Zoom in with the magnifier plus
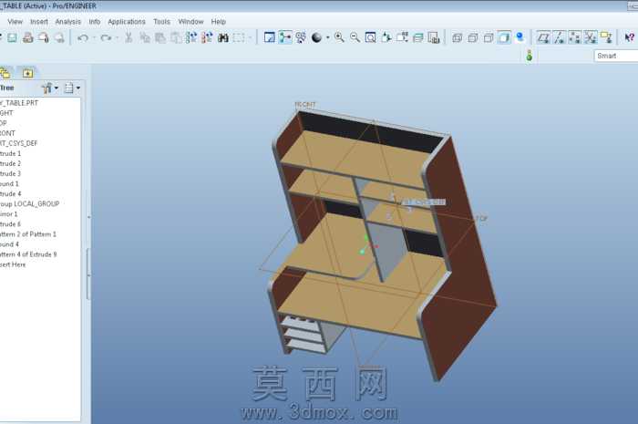638x424 pixels. coord(339,38)
